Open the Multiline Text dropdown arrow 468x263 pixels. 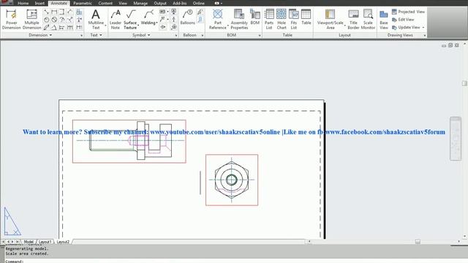[105, 26]
